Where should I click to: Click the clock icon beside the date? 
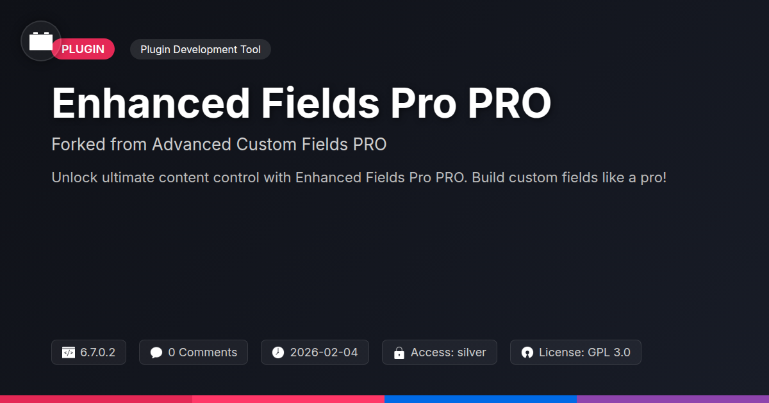click(278, 352)
